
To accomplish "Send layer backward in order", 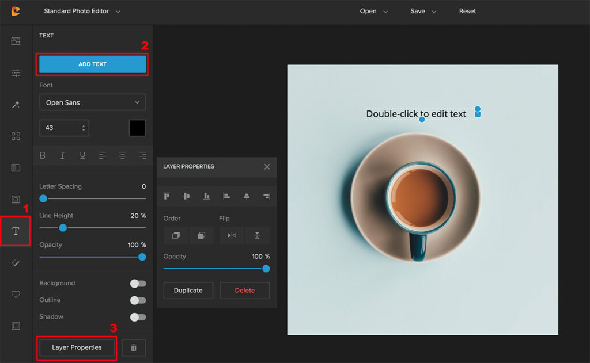I will (x=201, y=236).
